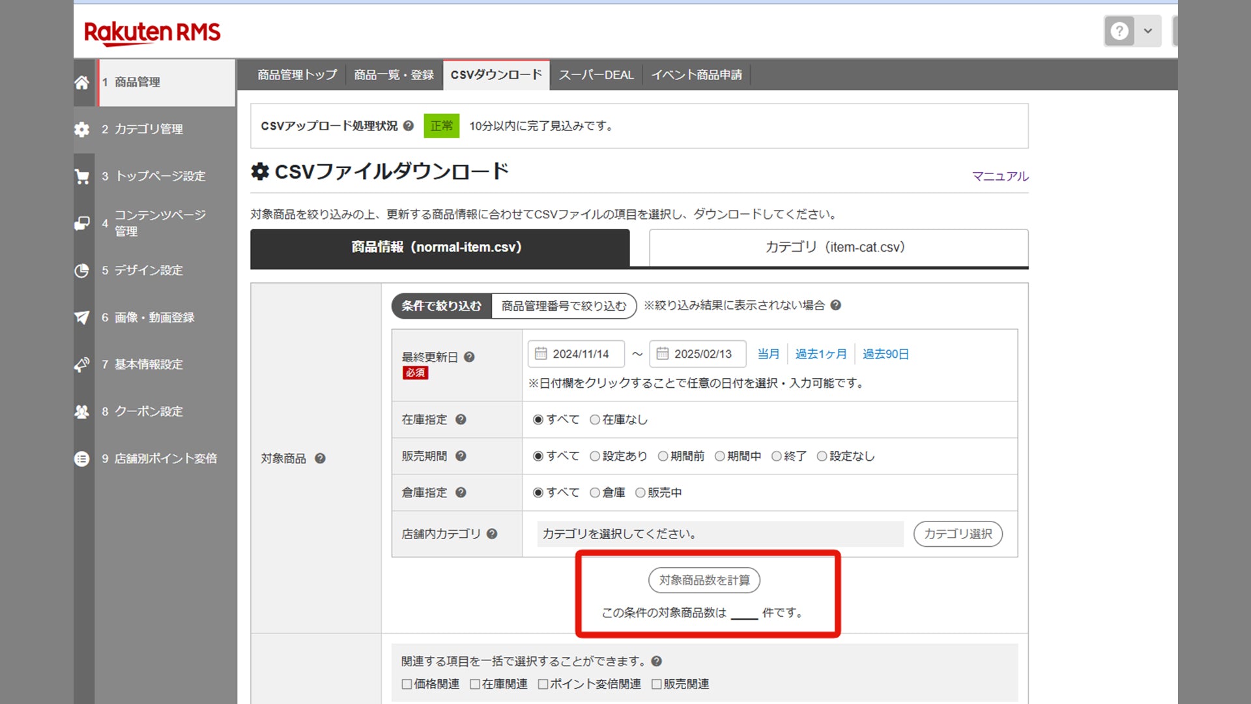Viewport: 1251px width, 704px height.
Task: Select 販売中 radio under 倉庫指定
Action: coord(640,493)
